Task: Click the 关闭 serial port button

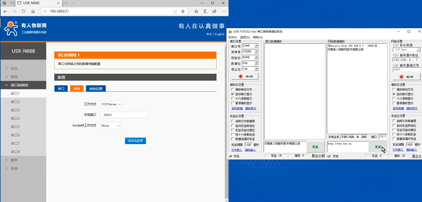Action: pos(245,76)
